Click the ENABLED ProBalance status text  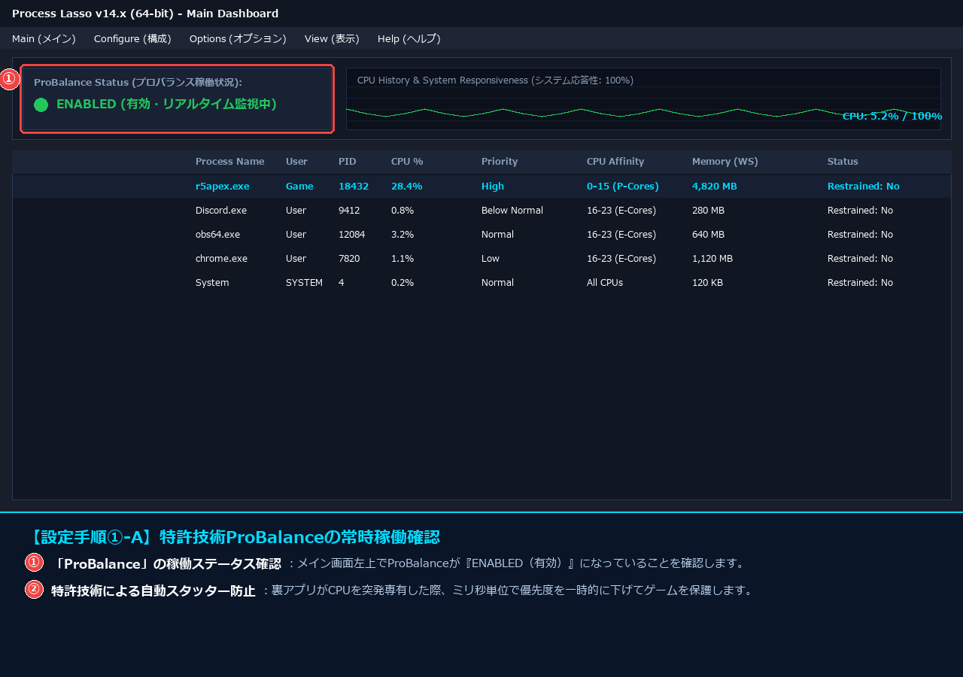pyautogui.click(x=166, y=105)
